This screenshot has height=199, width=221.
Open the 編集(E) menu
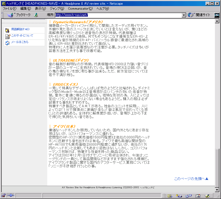click(x=26, y=9)
